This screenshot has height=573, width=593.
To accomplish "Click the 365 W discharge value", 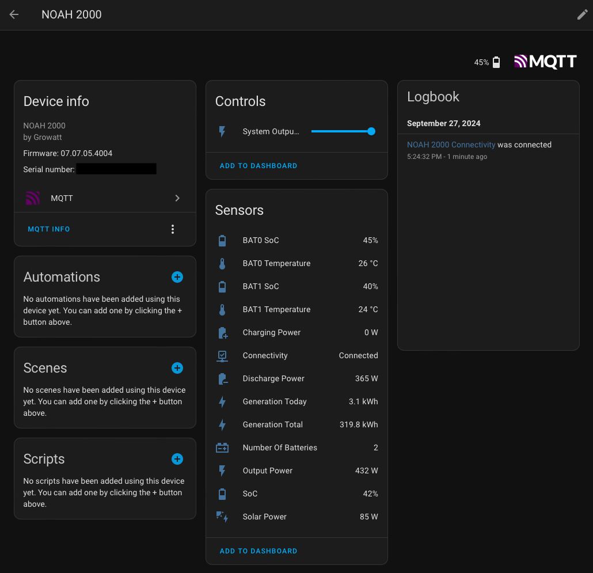I will (x=366, y=378).
